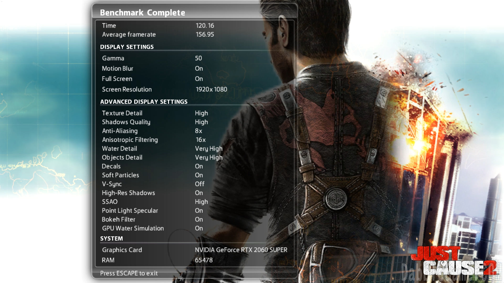Click the Texture Detail High value
Viewport: 504px width, 283px height.
[201, 113]
